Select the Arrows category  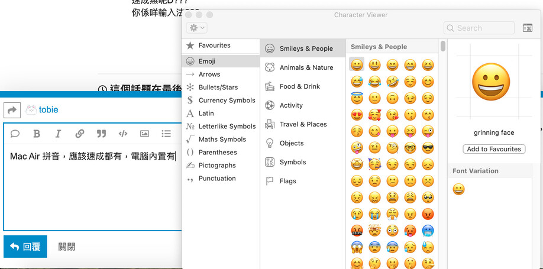[221, 74]
